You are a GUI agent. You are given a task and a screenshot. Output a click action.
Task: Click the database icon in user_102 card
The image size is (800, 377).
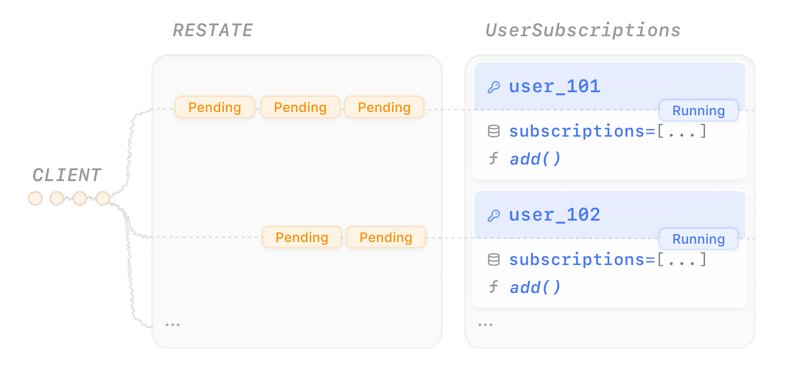pyautogui.click(x=494, y=260)
